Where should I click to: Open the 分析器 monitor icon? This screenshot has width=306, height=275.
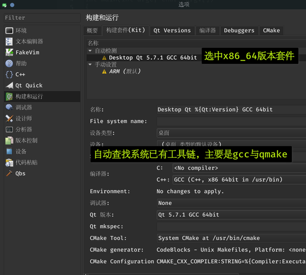tap(9, 129)
